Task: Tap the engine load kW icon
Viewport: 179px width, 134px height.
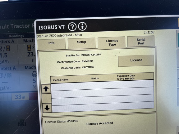Action: coord(34,74)
